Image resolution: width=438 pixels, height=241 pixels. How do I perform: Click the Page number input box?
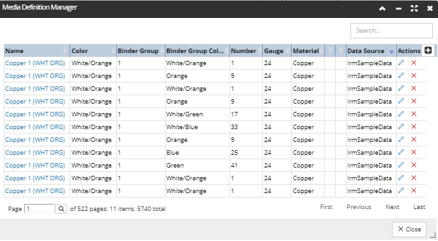coord(40,208)
